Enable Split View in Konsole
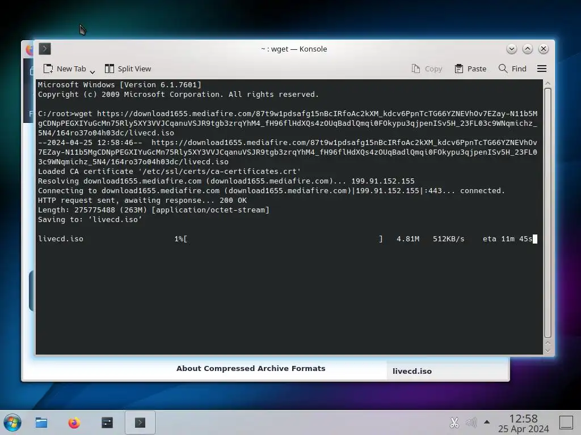581x435 pixels. point(128,69)
